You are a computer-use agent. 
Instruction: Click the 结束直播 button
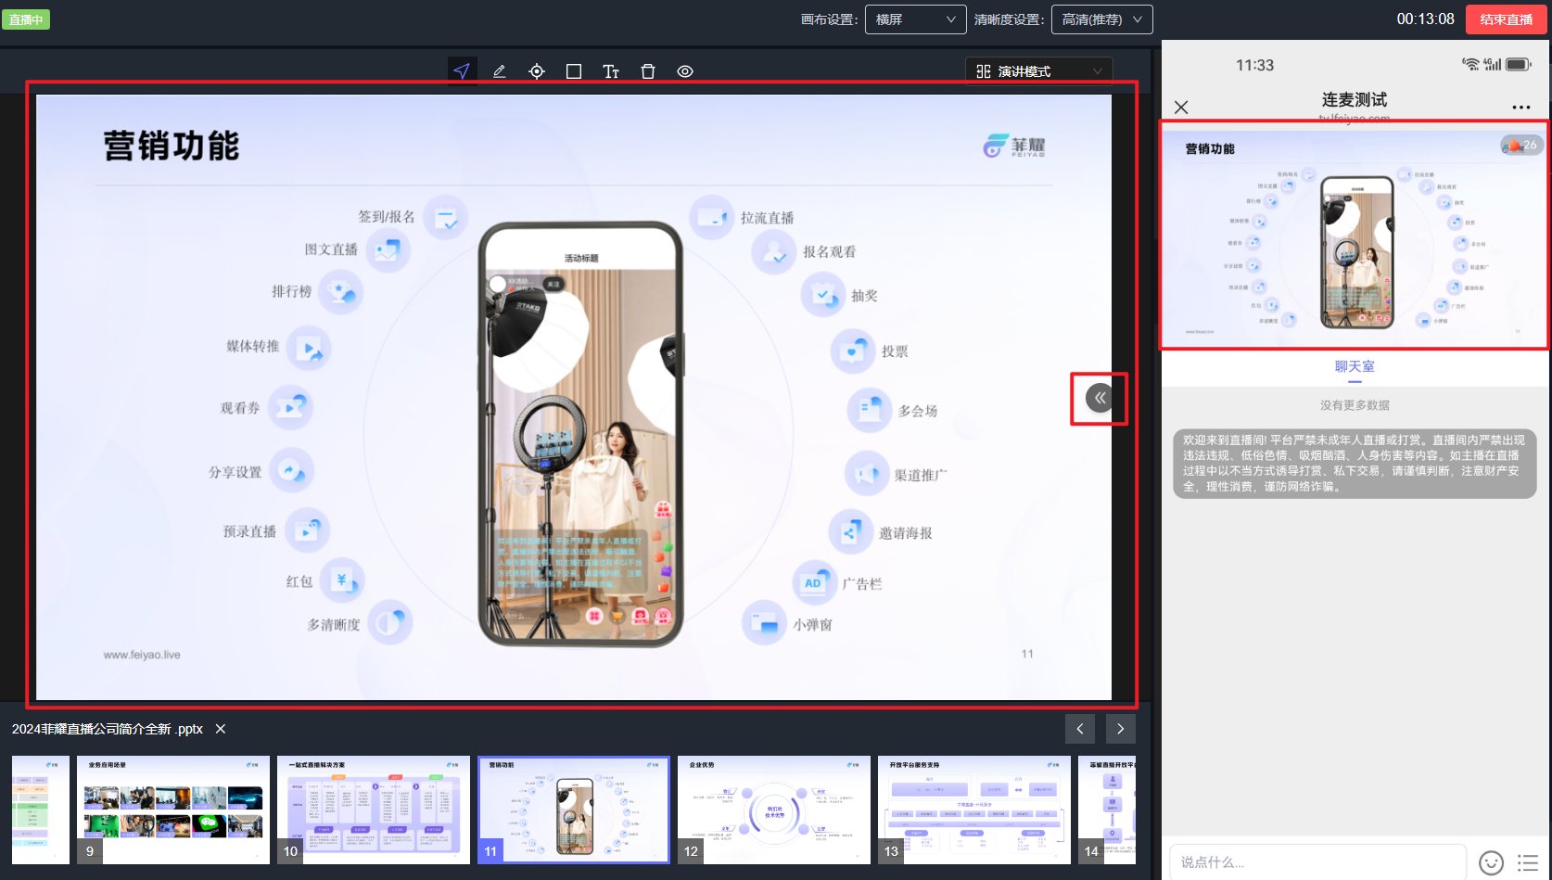click(x=1506, y=19)
